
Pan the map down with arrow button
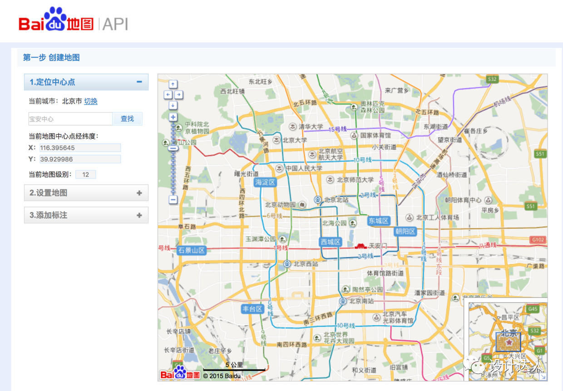point(173,105)
